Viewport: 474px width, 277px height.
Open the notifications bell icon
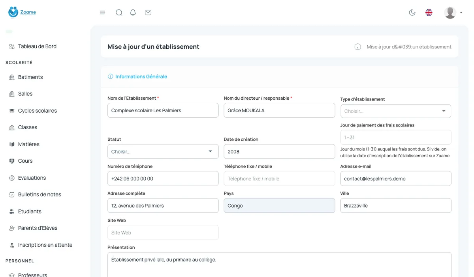pyautogui.click(x=133, y=13)
